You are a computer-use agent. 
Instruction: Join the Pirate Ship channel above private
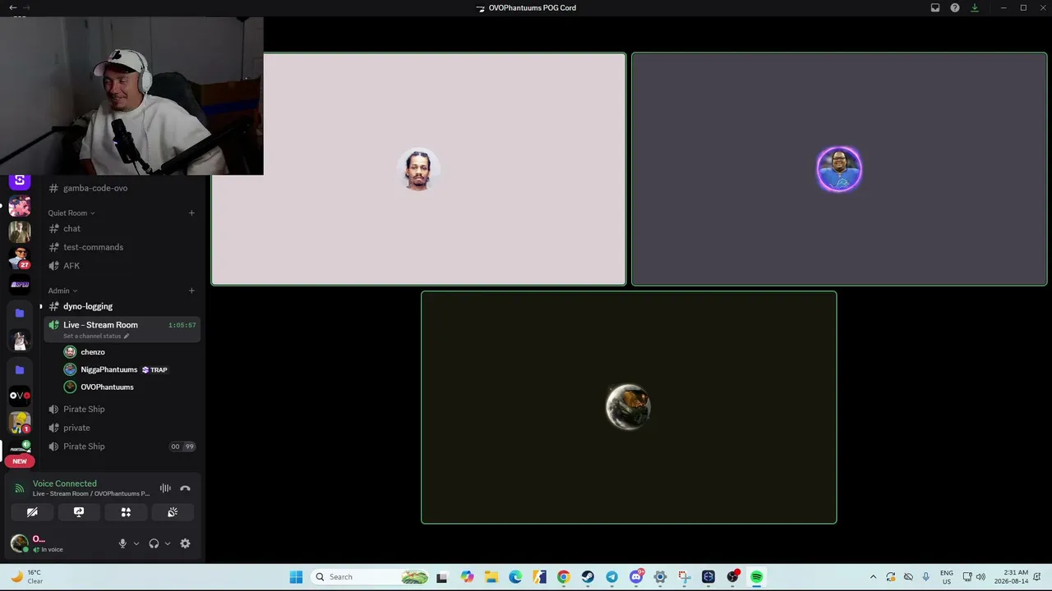click(x=122, y=409)
